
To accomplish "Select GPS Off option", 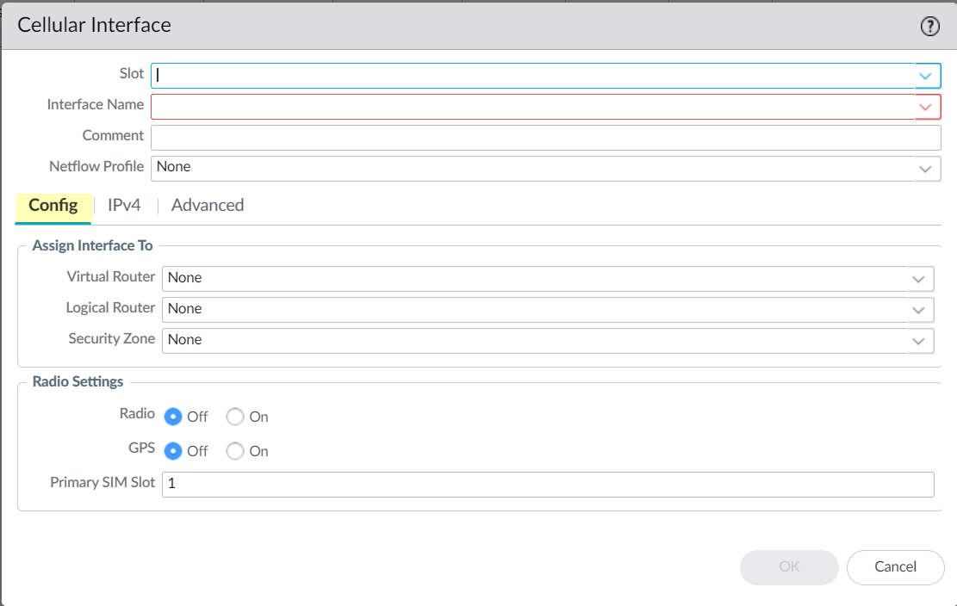I will click(173, 451).
